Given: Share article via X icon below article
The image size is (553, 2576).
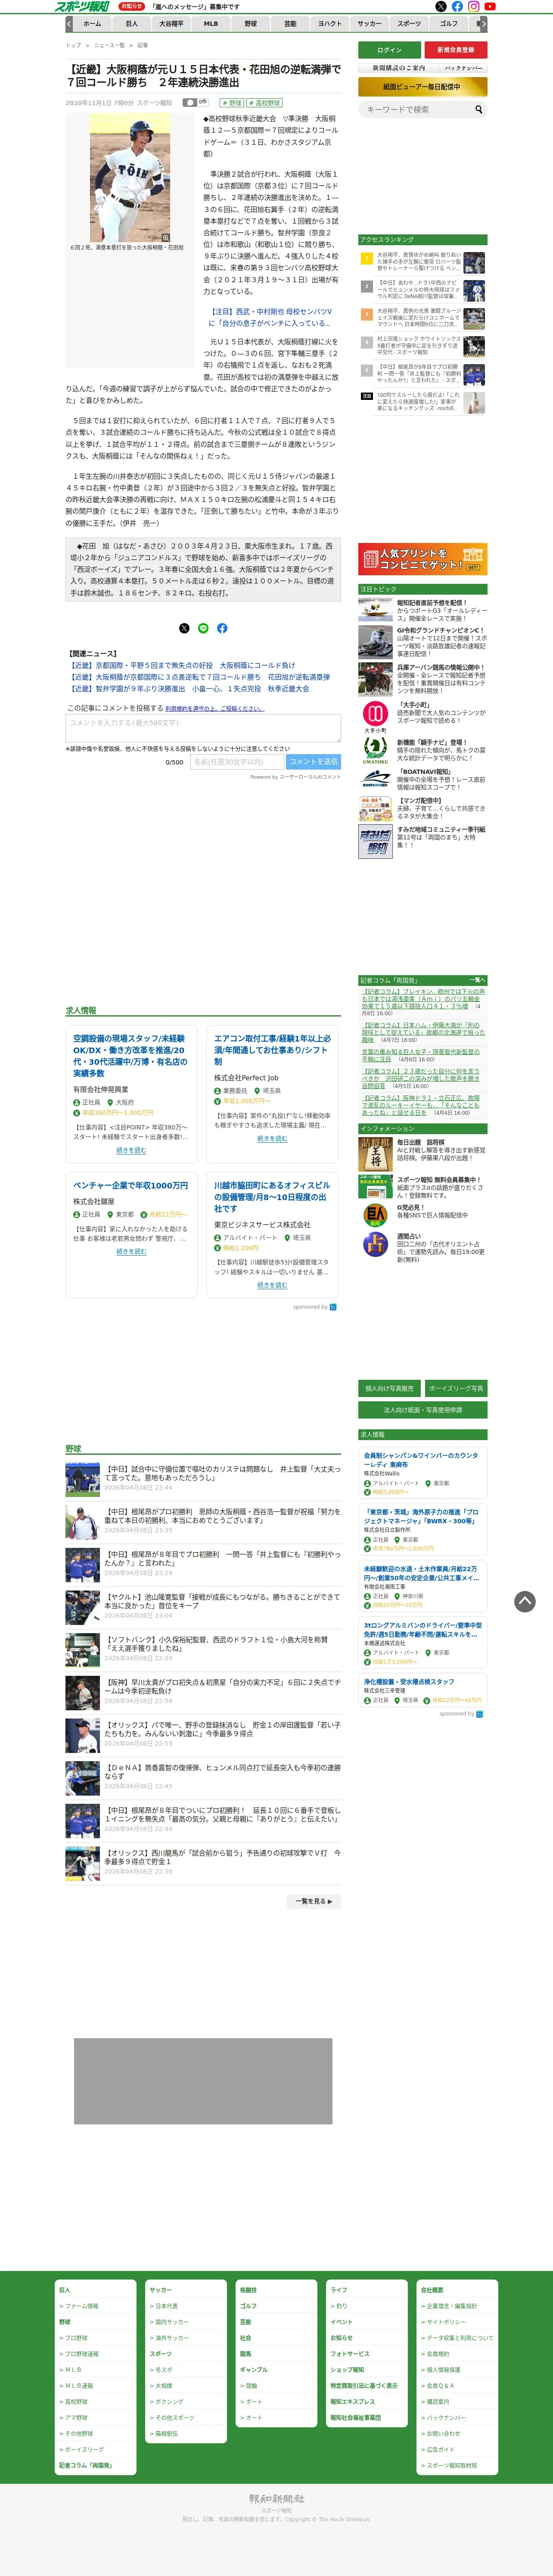Looking at the screenshot, I should [x=184, y=628].
